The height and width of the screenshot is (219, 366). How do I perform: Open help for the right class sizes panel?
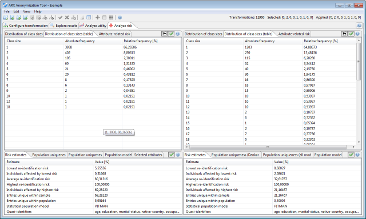click(357, 34)
